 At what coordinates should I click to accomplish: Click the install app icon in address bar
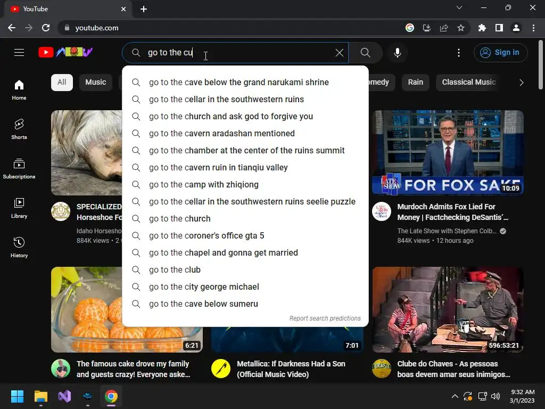pyautogui.click(x=426, y=28)
